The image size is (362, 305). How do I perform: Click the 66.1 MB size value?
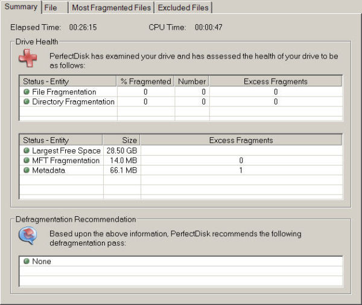124,170
